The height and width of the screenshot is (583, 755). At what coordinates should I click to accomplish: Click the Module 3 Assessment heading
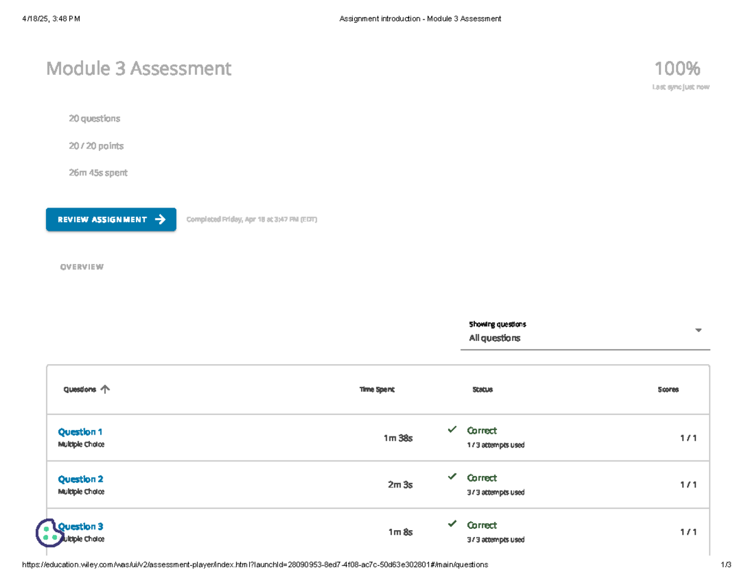click(140, 69)
